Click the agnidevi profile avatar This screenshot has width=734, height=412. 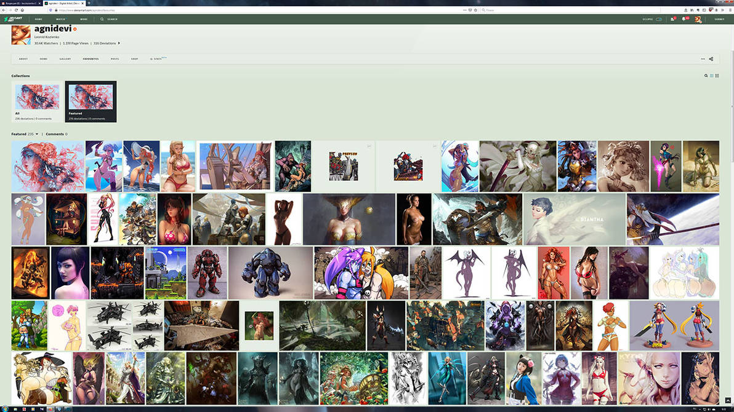click(21, 35)
